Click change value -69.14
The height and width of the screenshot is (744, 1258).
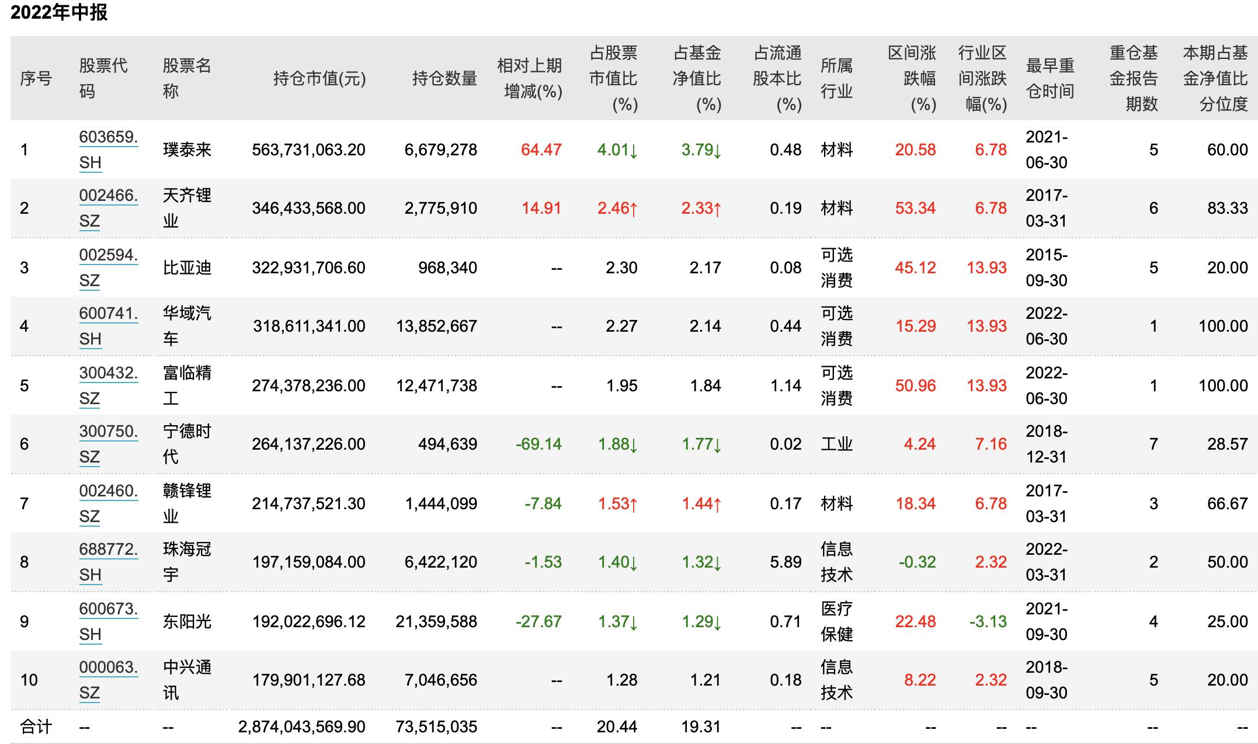tap(538, 444)
